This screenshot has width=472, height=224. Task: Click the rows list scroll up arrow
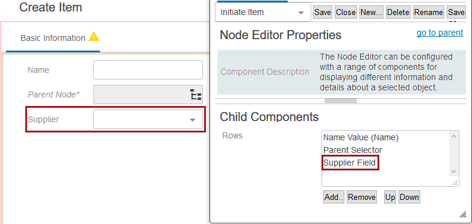pyautogui.click(x=454, y=136)
